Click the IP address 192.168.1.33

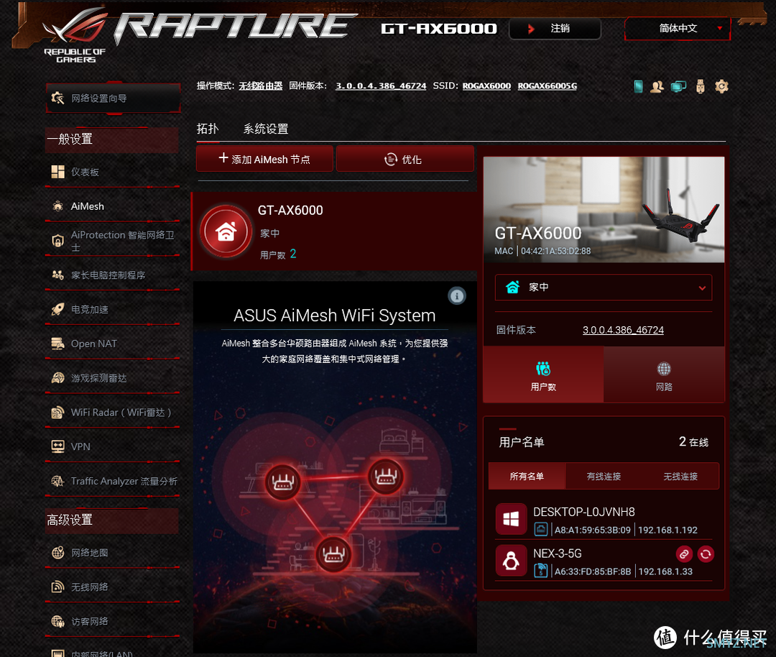click(665, 571)
